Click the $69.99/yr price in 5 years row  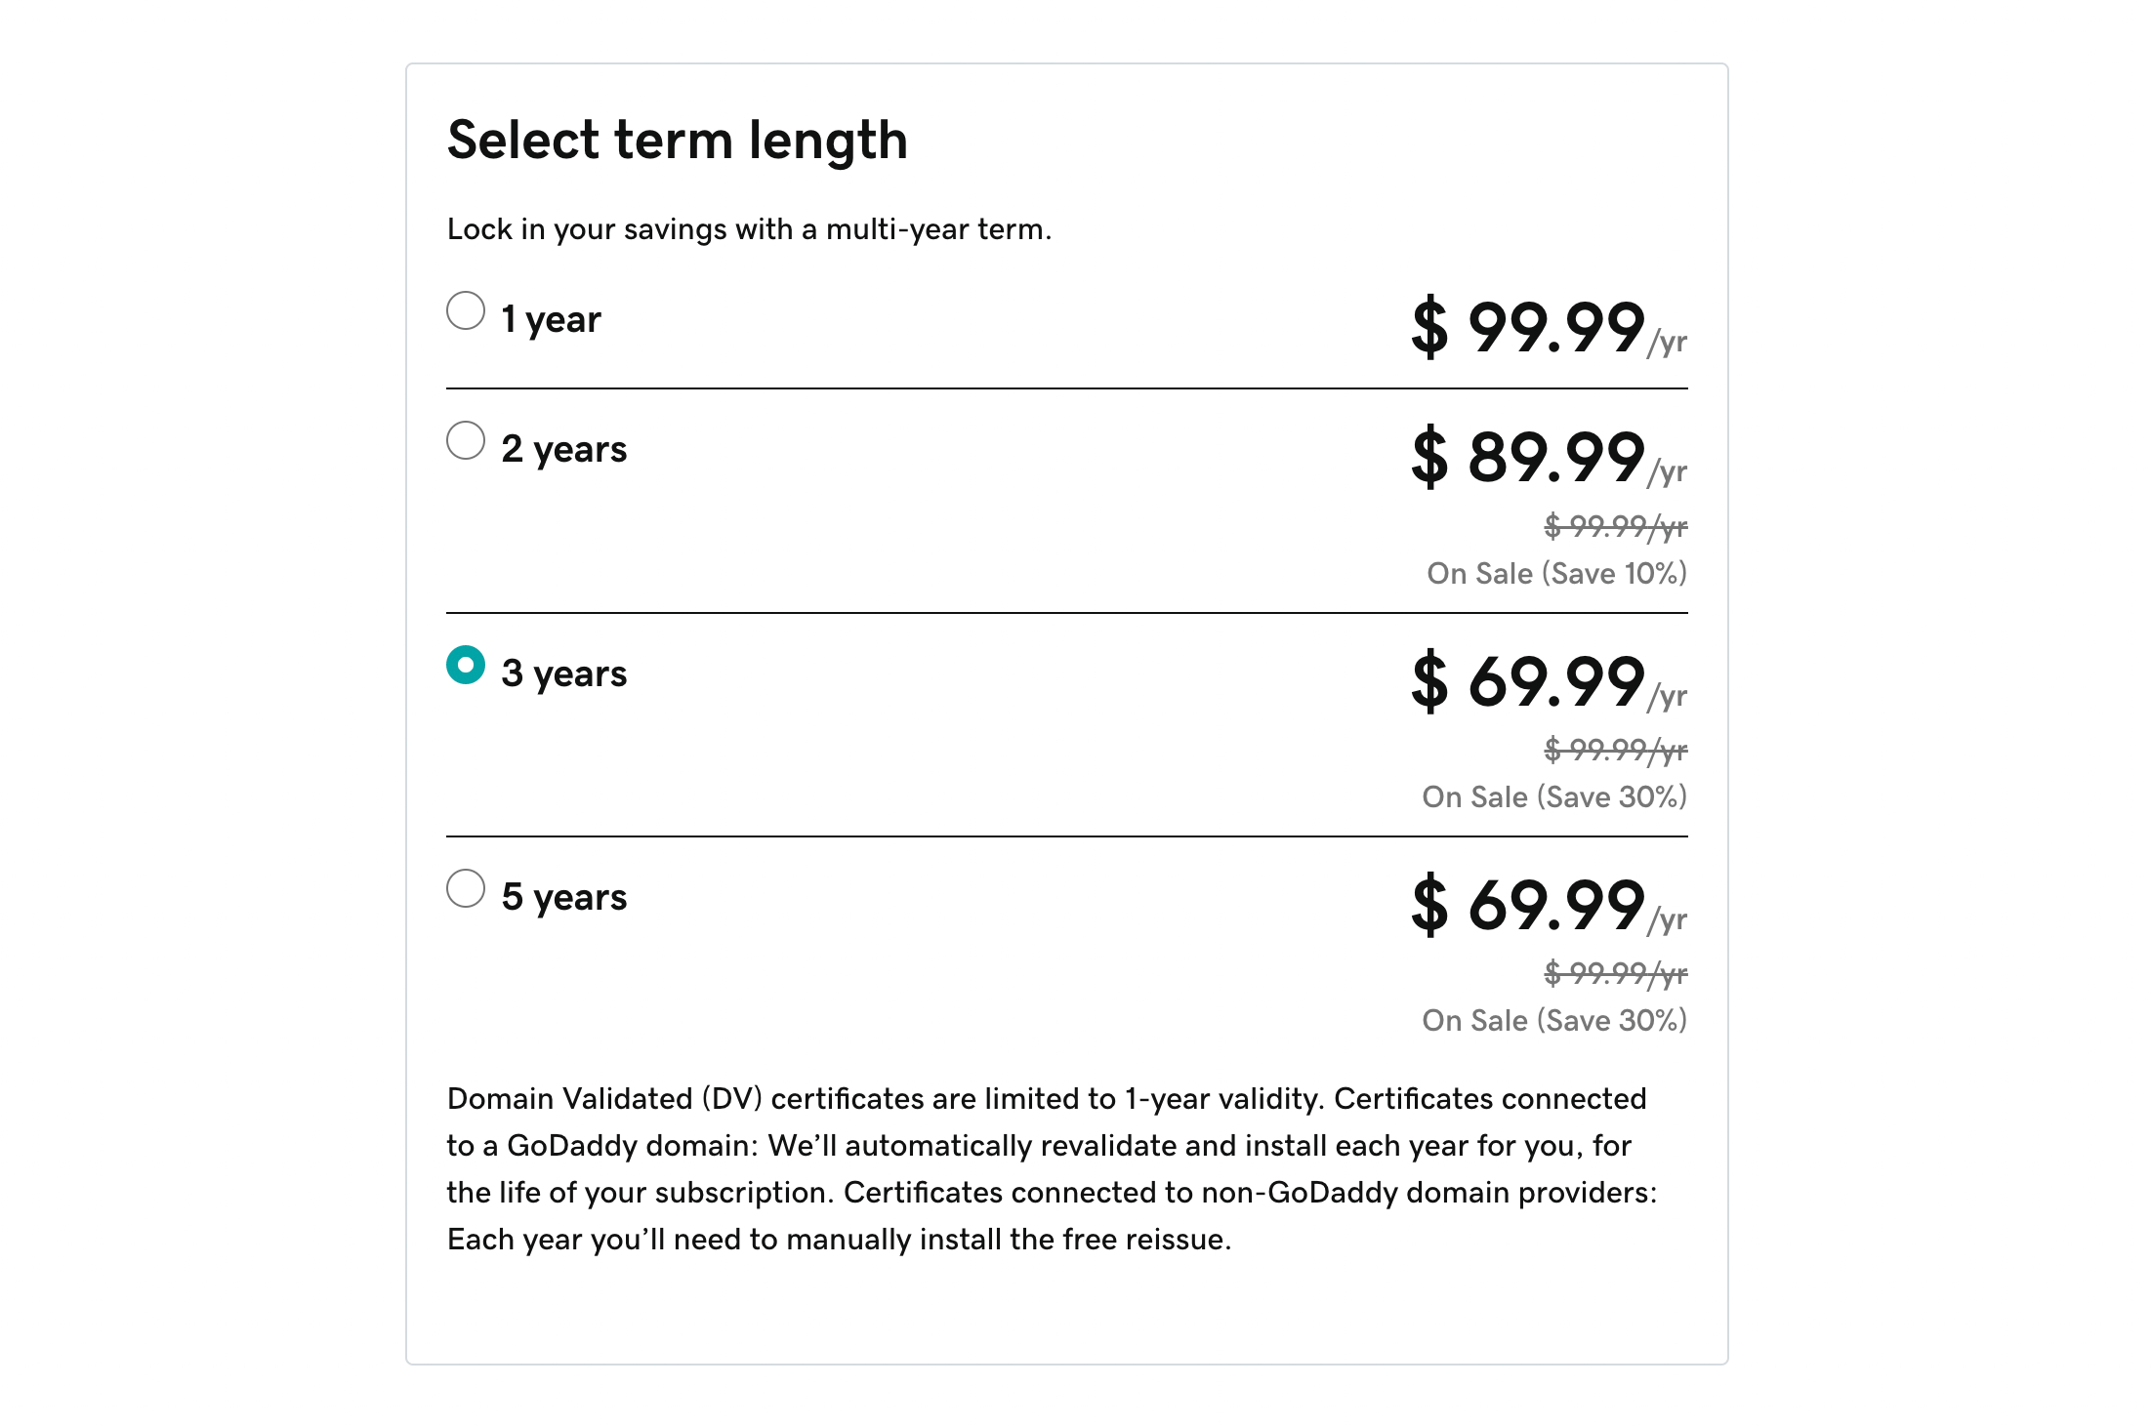tap(1548, 905)
